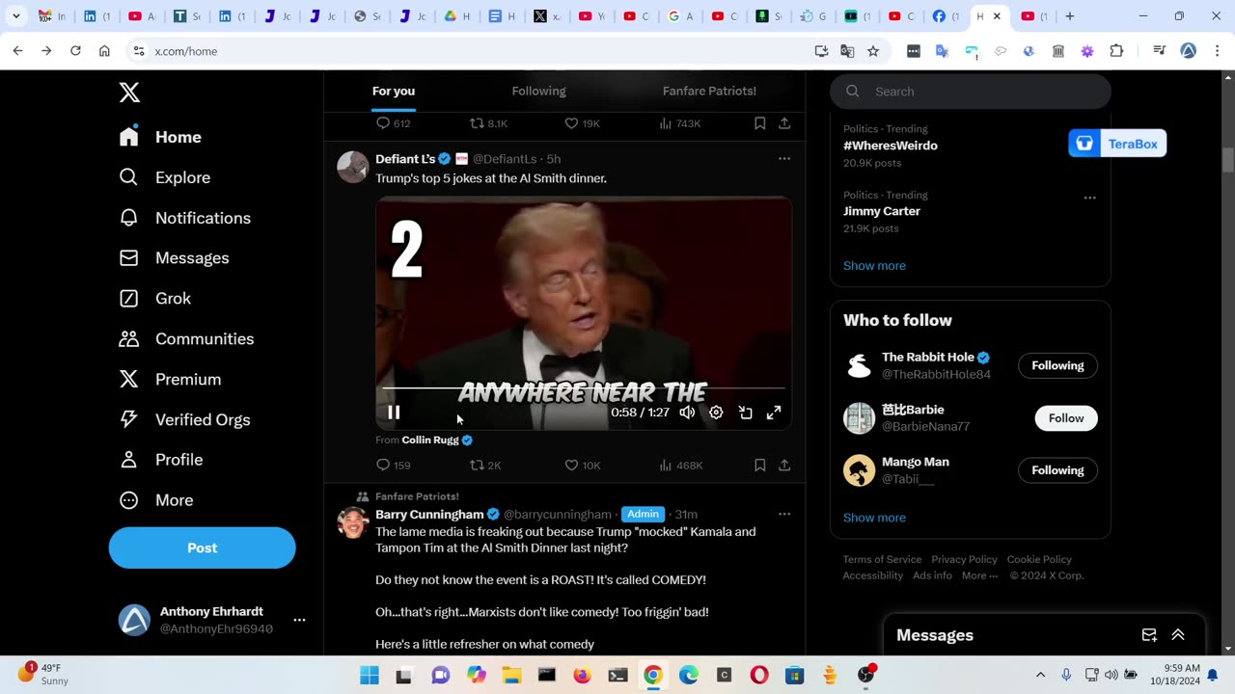The height and width of the screenshot is (694, 1235).
Task: Like the top post with 19K likes
Action: coord(582,123)
